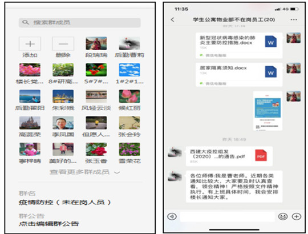Image resolution: width=308 pixels, height=234 pixels.
Task: Click 点击编辑群公告 to edit announcement
Action: coord(49,224)
